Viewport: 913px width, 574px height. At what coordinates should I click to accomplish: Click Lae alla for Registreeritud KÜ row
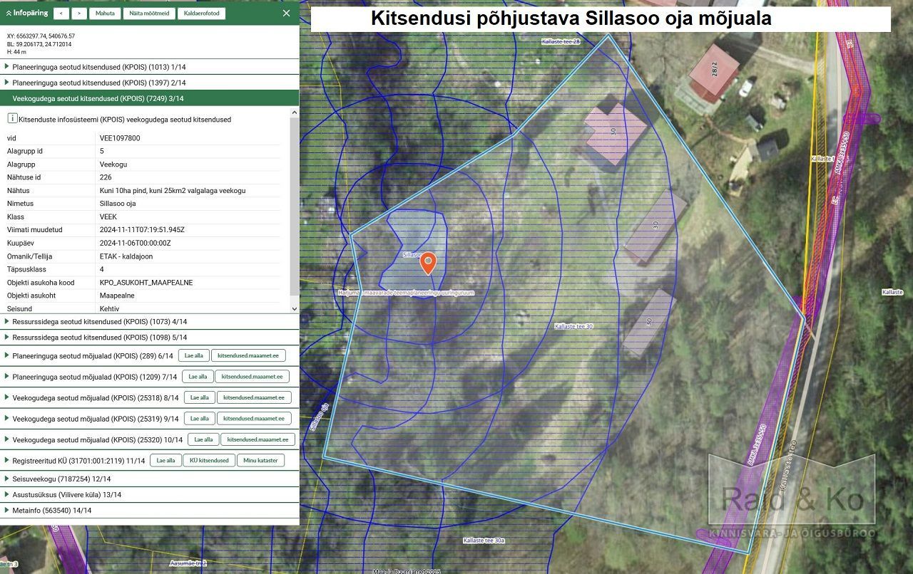165,460
